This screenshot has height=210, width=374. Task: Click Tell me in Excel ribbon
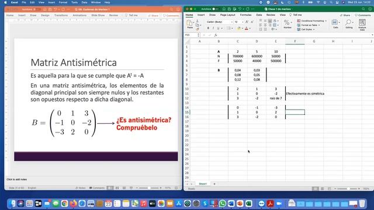[x=296, y=15]
